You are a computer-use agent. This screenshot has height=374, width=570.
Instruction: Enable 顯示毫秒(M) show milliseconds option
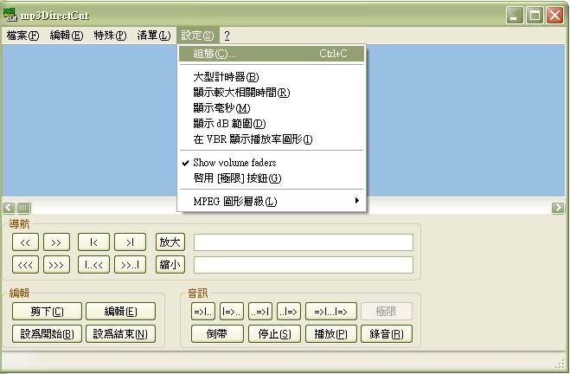click(x=221, y=108)
